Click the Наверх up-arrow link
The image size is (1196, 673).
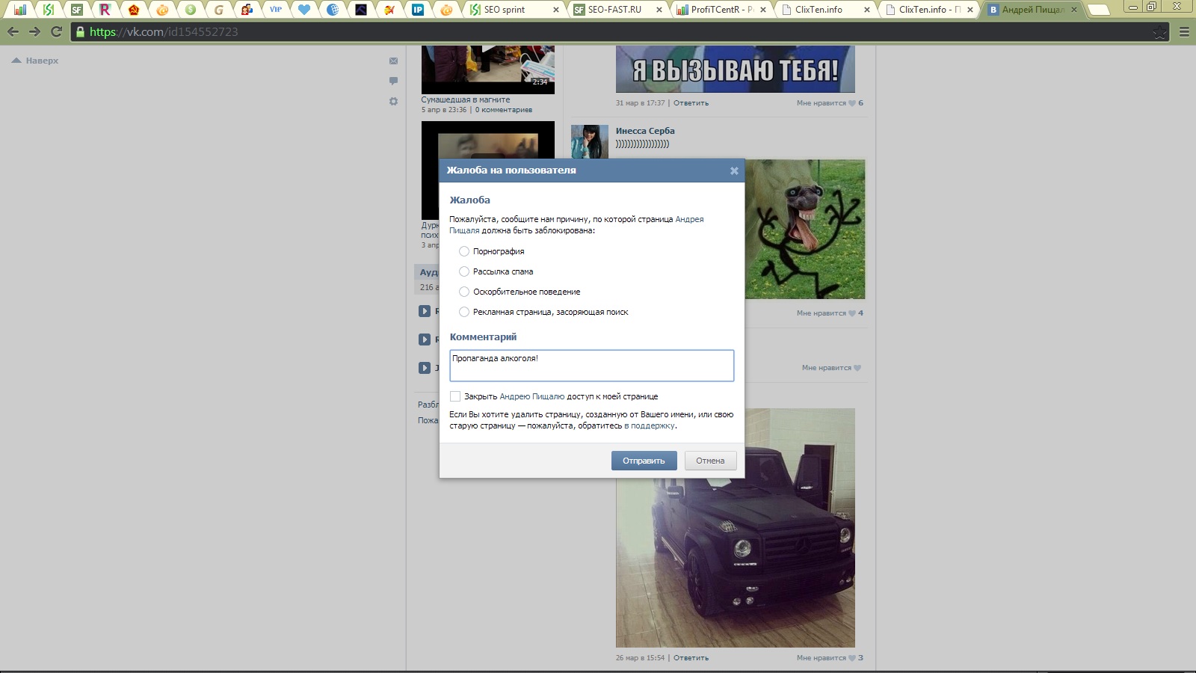[35, 61]
